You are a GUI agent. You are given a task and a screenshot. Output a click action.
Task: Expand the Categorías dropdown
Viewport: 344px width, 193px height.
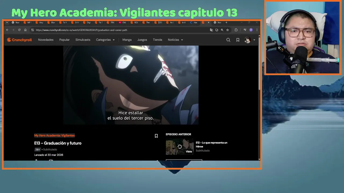tap(105, 40)
